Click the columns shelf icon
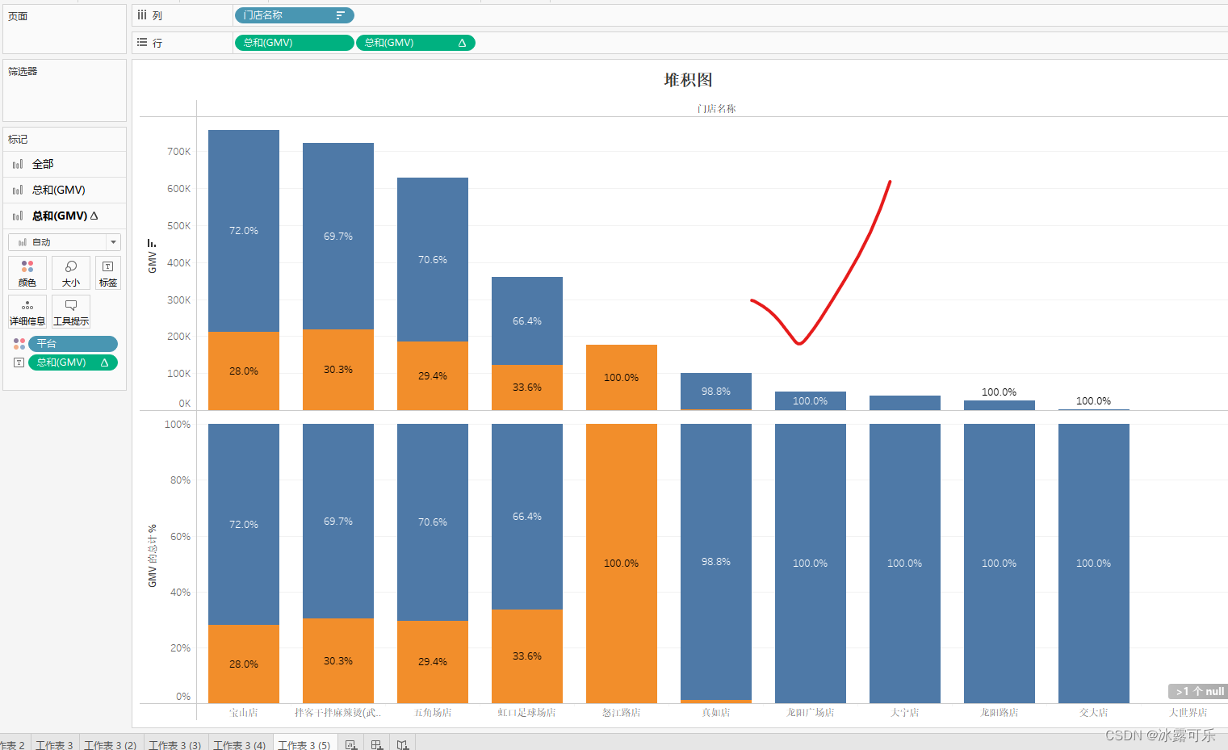 (x=142, y=15)
